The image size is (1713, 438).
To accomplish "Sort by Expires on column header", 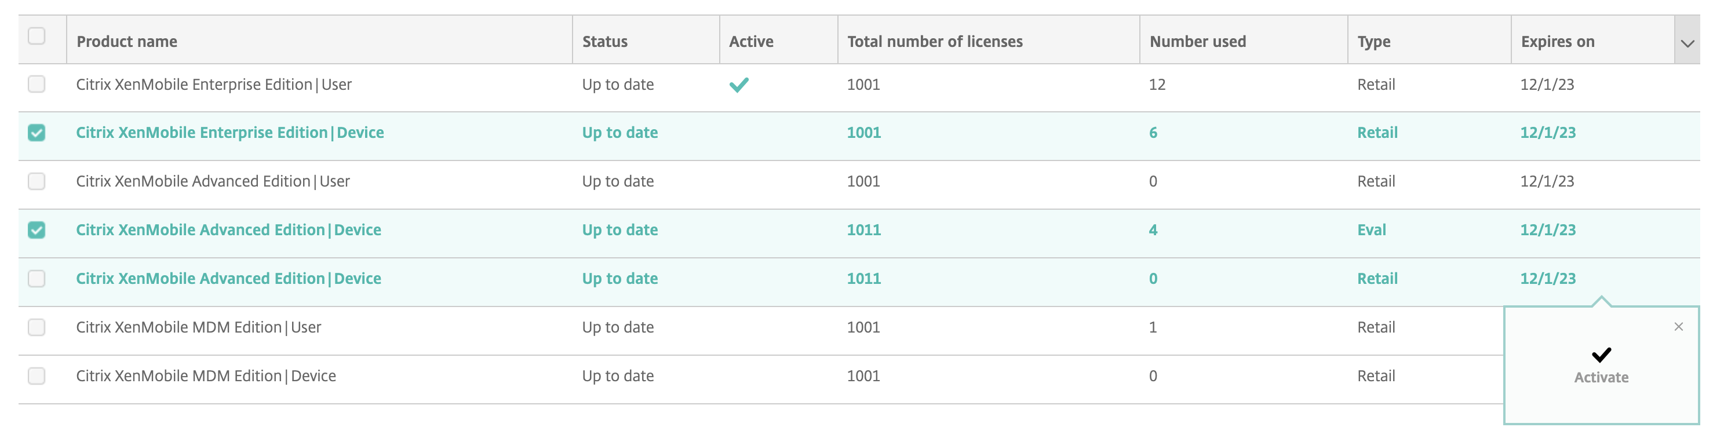I will (1557, 42).
